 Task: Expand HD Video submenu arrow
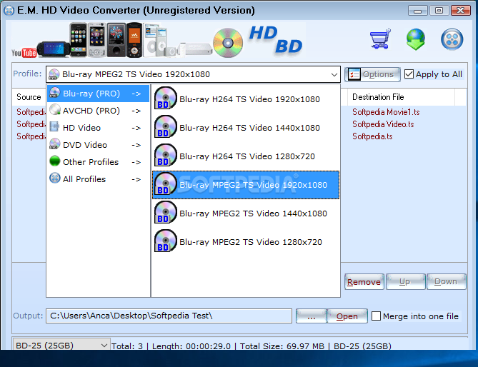(136, 128)
